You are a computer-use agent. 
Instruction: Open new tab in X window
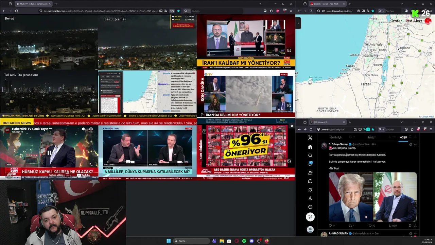pos(350,122)
